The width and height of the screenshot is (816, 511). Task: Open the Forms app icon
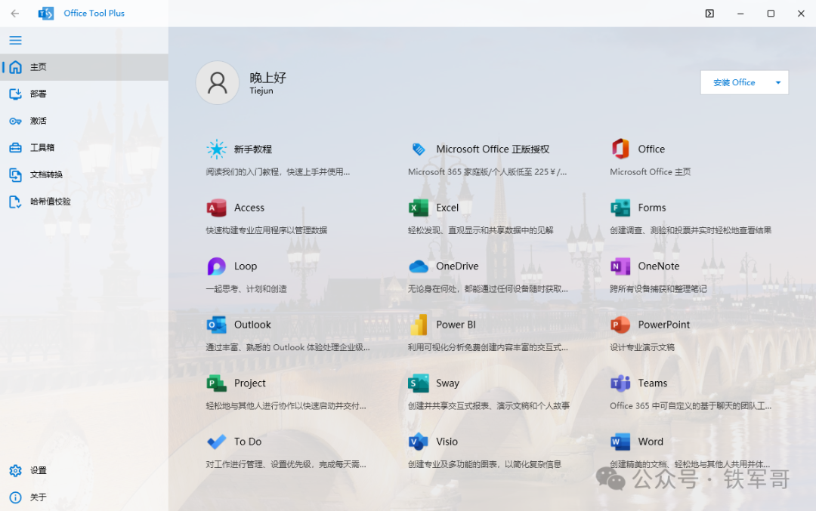[620, 208]
